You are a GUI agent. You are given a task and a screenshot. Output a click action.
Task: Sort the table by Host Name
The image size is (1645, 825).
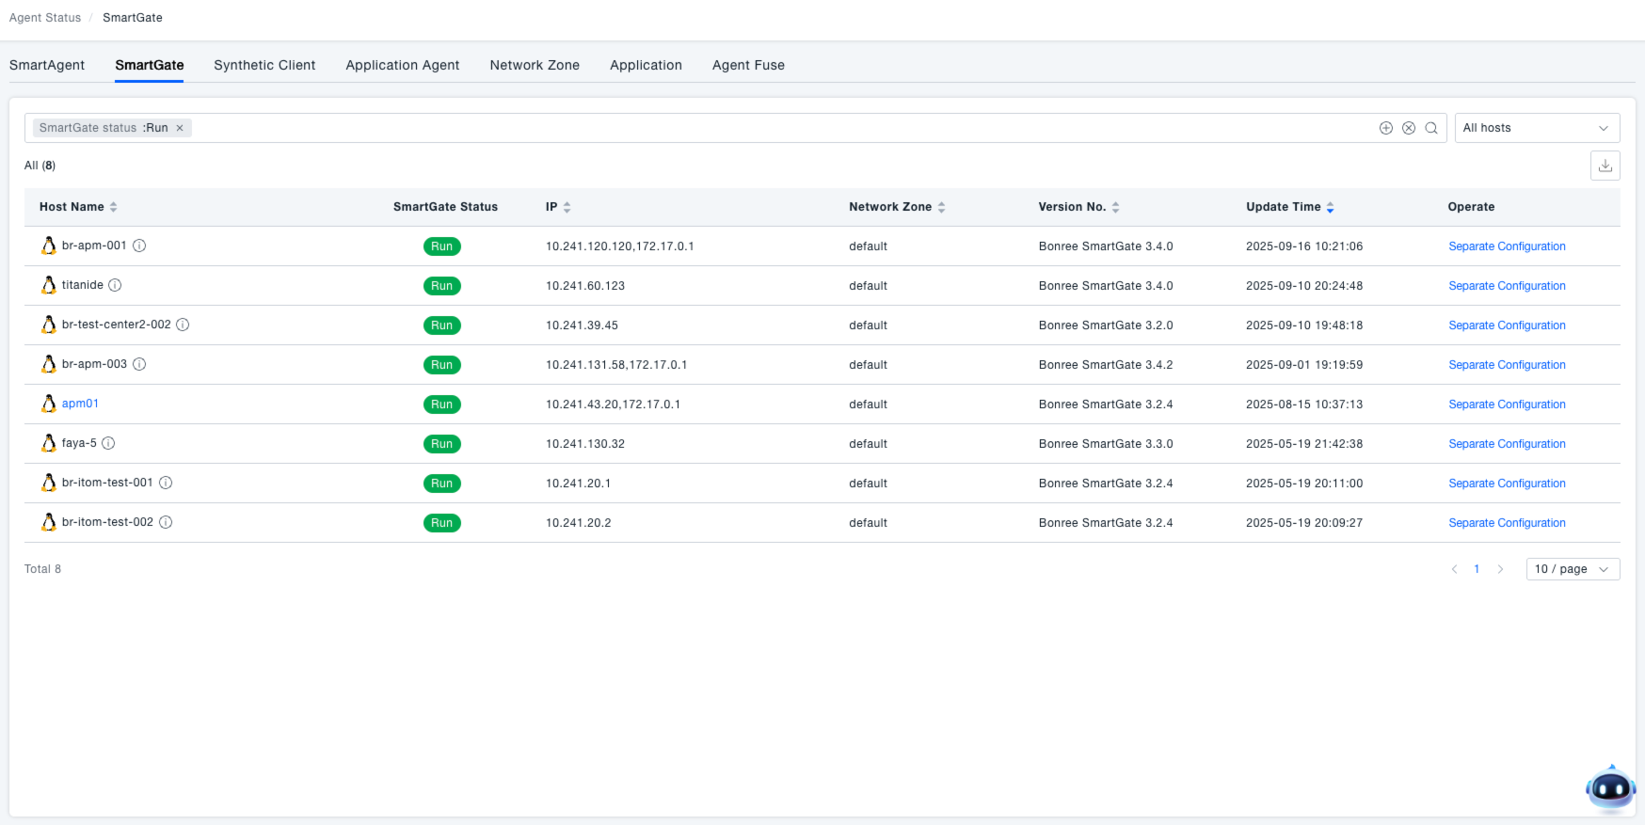pyautogui.click(x=113, y=207)
